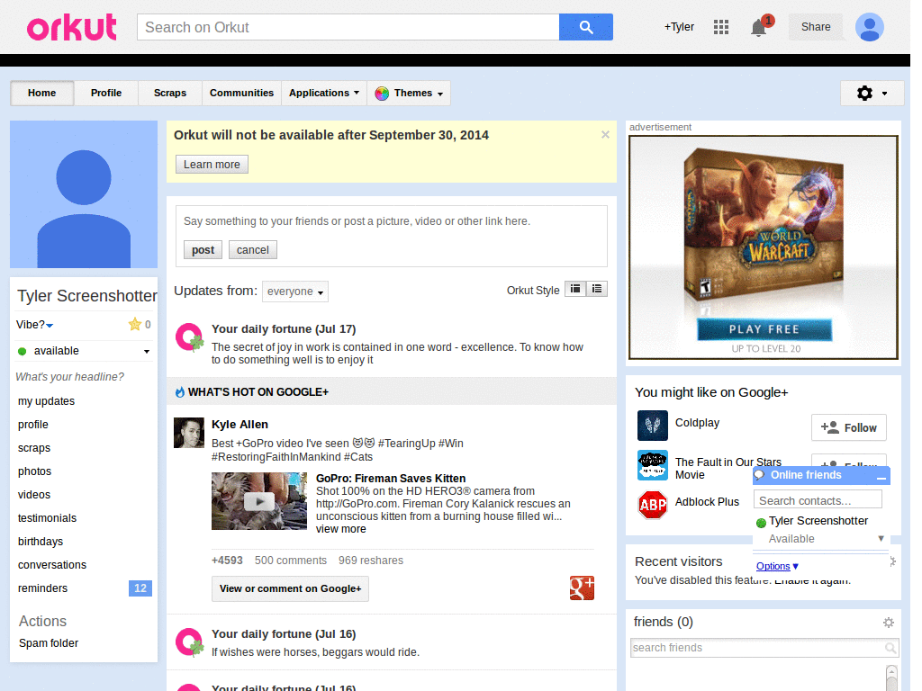Click in the Search on Orkut field
The width and height of the screenshot is (922, 691).
pos(348,27)
